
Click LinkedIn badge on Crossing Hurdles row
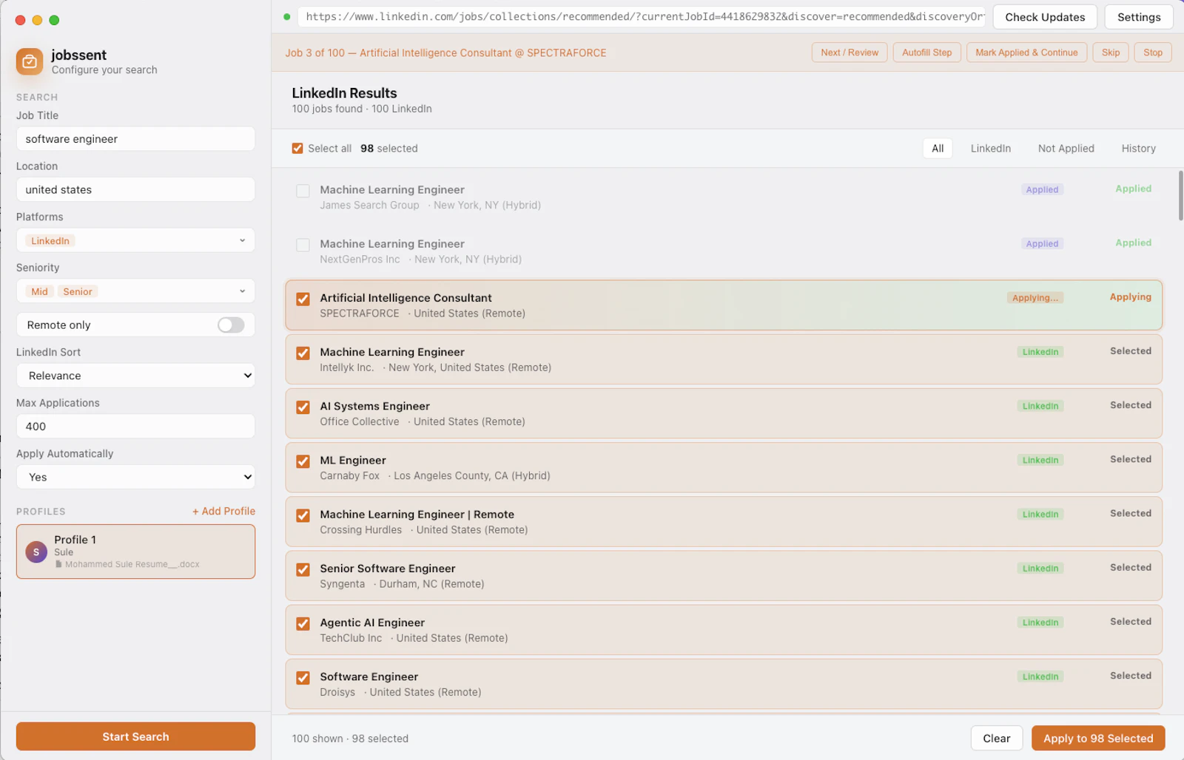1040,514
